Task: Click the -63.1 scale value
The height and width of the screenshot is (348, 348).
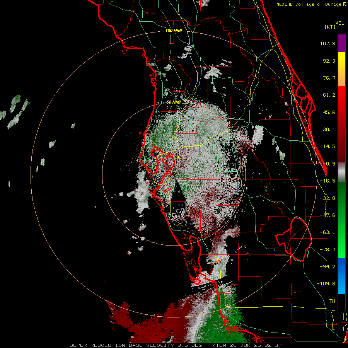Action: (x=328, y=232)
